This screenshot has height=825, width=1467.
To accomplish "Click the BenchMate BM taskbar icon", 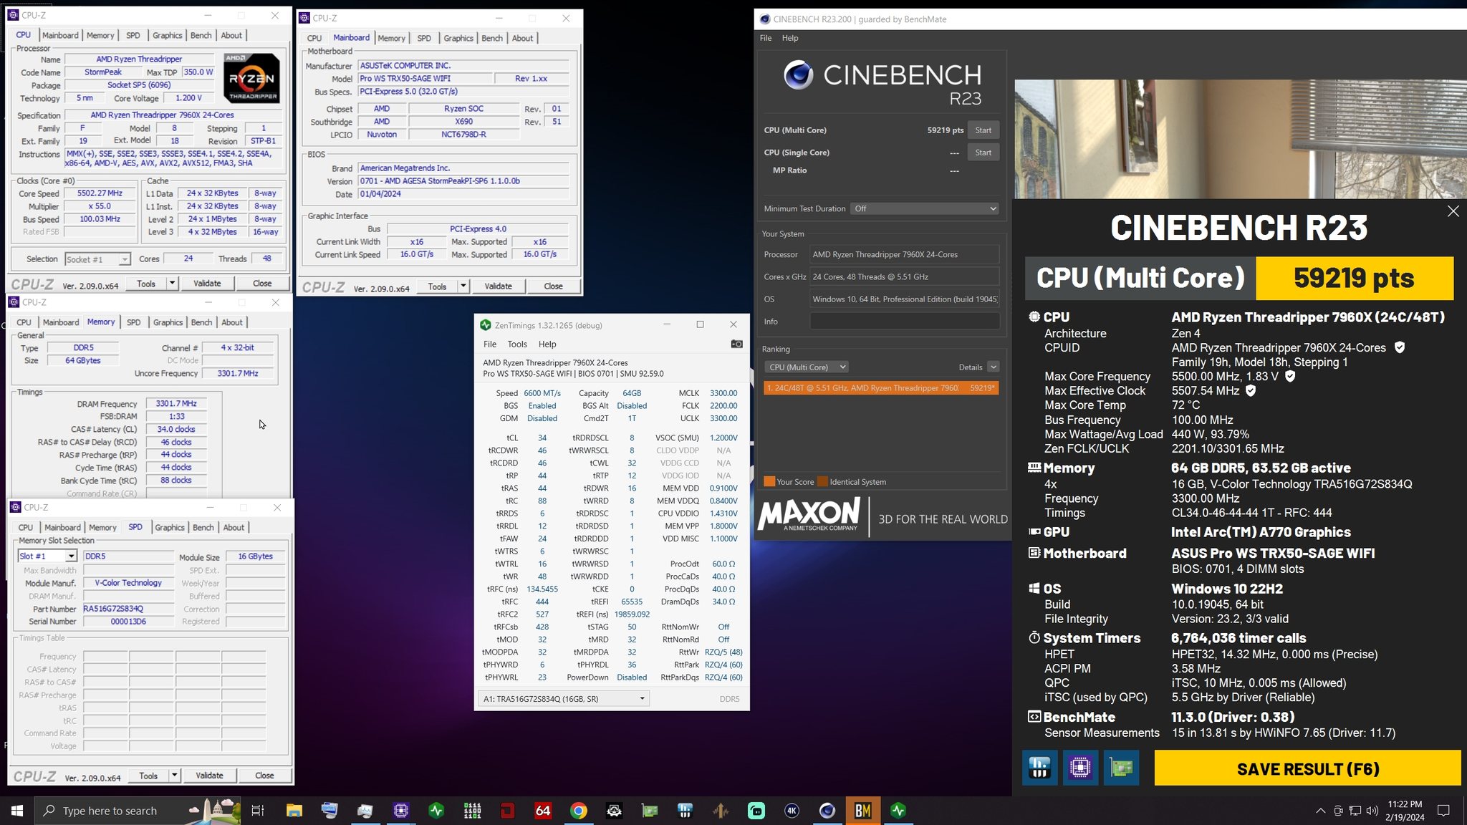I will 862,811.
